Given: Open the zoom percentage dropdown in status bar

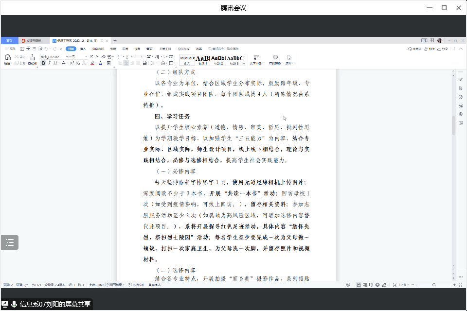Looking at the screenshot, I should (402, 284).
